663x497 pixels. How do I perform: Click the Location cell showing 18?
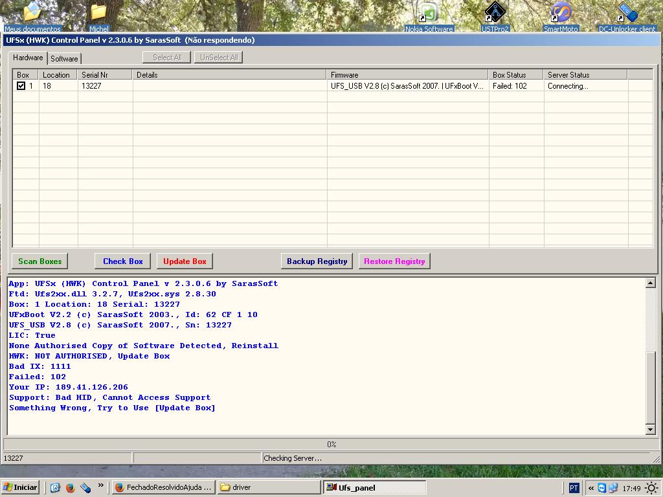[58, 86]
